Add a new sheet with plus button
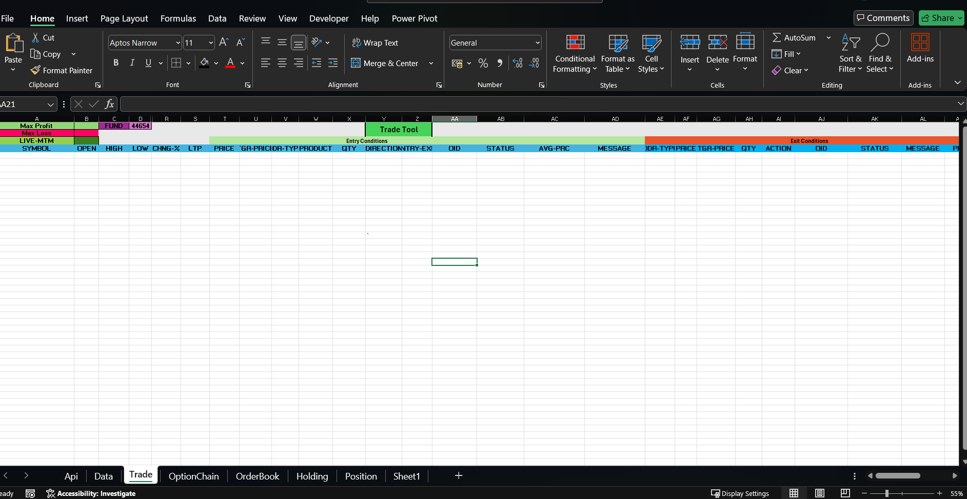Viewport: 967px width, 499px height. tap(459, 475)
